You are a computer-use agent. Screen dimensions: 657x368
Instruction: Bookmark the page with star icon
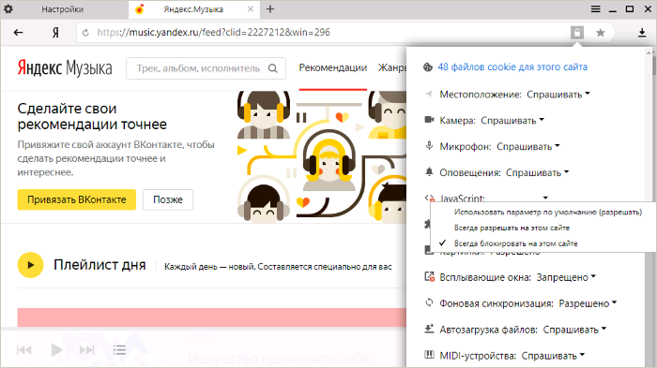600,33
